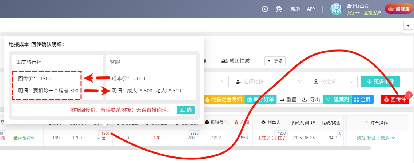Click 正确 confirm button in popup
Screen dimensions: 414x163
(x=186, y=110)
